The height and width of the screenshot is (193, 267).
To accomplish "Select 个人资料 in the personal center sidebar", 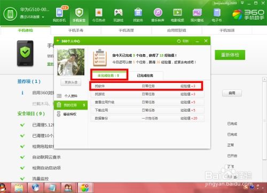I will coord(71,96).
